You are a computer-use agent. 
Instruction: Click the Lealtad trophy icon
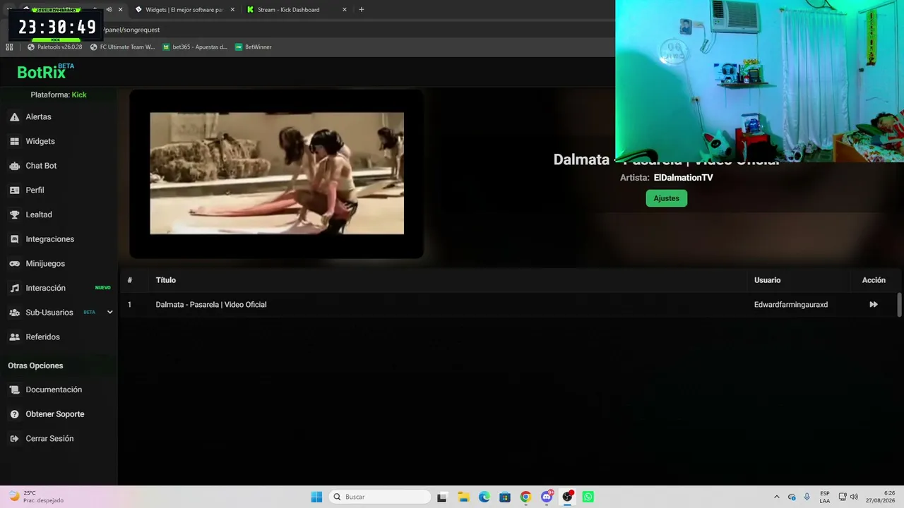tap(14, 214)
